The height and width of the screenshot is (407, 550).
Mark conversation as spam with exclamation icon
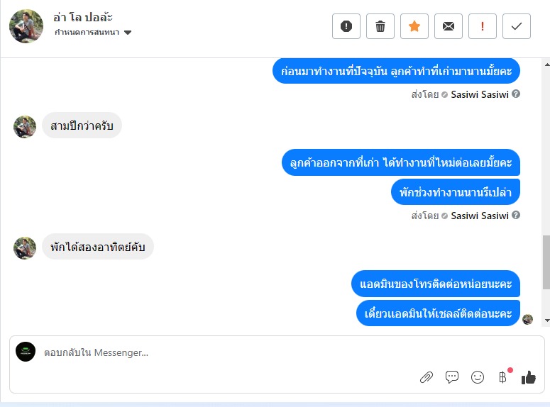coord(346,26)
